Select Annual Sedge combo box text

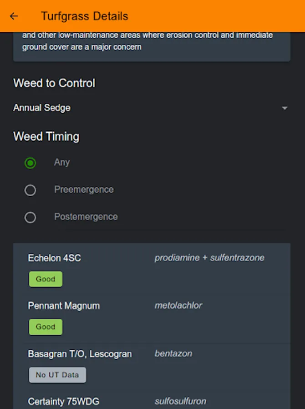pyautogui.click(x=42, y=108)
